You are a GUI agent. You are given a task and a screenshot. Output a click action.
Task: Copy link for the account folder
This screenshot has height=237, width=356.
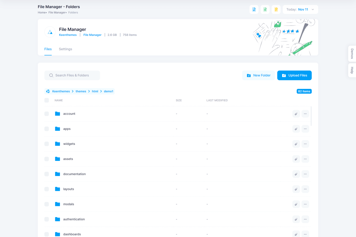pos(296,114)
